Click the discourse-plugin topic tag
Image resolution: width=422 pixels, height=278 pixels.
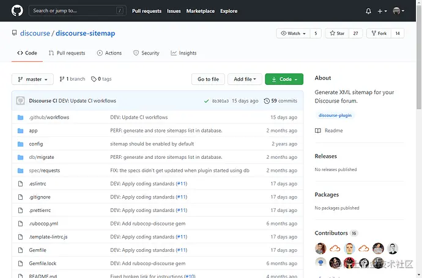pyautogui.click(x=335, y=115)
